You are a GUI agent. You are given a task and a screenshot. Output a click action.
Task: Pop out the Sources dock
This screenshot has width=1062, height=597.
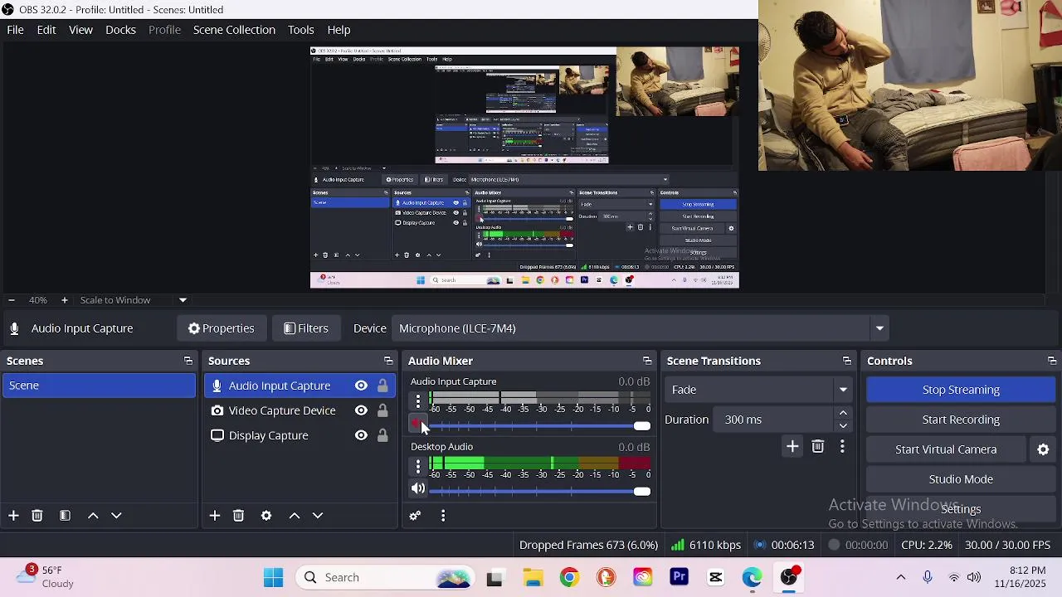coord(388,361)
